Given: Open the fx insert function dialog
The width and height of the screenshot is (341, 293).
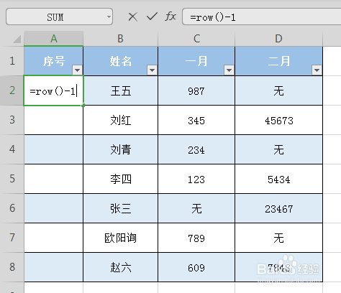Looking at the screenshot, I should click(x=170, y=17).
